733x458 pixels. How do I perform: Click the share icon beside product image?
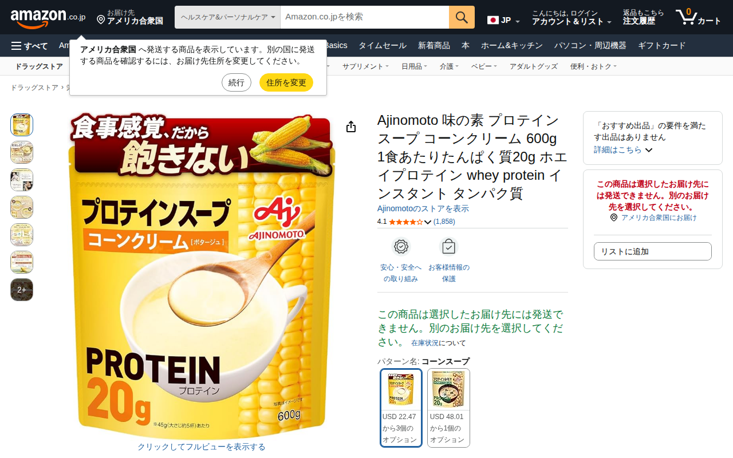click(351, 127)
